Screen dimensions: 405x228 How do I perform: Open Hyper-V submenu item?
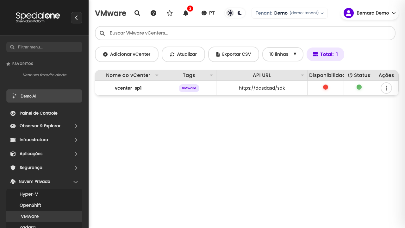pos(44,194)
